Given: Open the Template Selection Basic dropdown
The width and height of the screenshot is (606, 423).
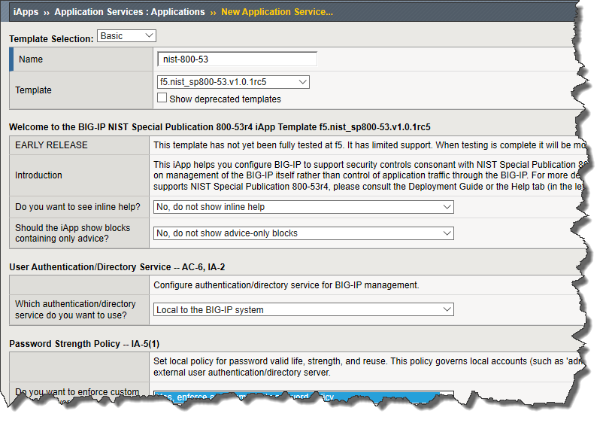Looking at the screenshot, I should pos(126,36).
